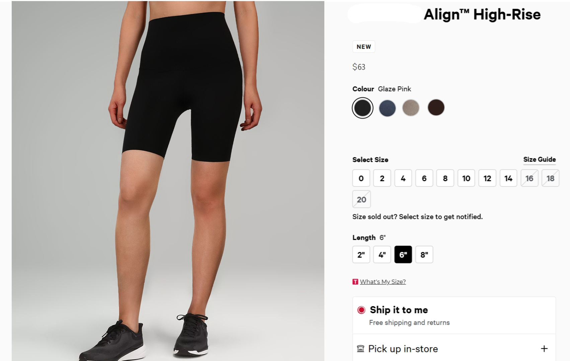Select sold-out size 16 for notification
Screen dimensions: 570x361
click(530, 178)
